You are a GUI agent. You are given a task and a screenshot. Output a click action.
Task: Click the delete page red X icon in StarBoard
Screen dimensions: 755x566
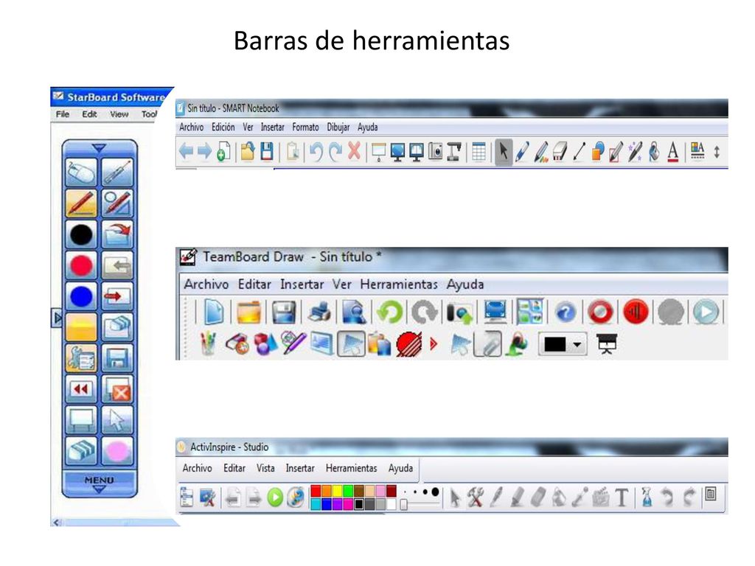click(x=117, y=389)
